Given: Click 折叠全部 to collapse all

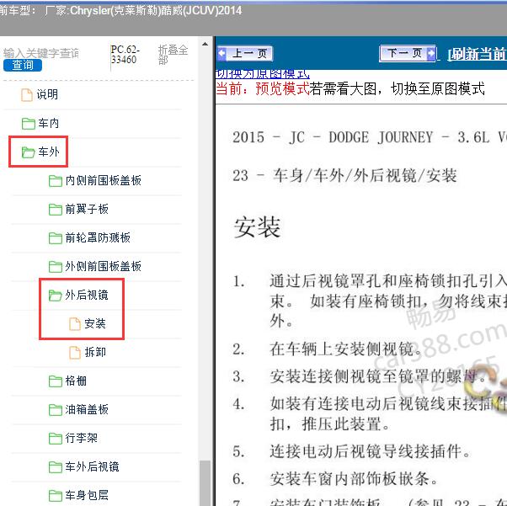Looking at the screenshot, I should [173, 55].
